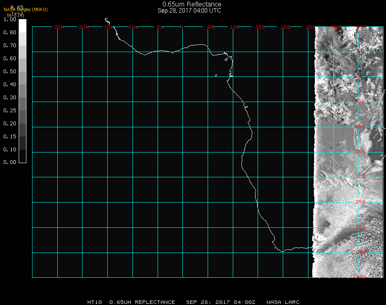This screenshot has height=305, width=386.
Task: Select the 25W longitude label
Action: [x=59, y=27]
